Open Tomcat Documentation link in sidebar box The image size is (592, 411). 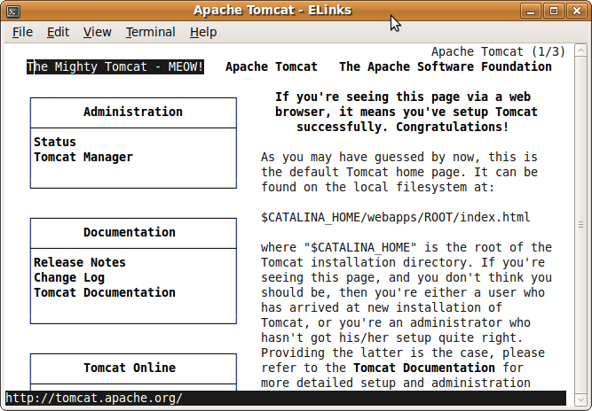tap(105, 292)
